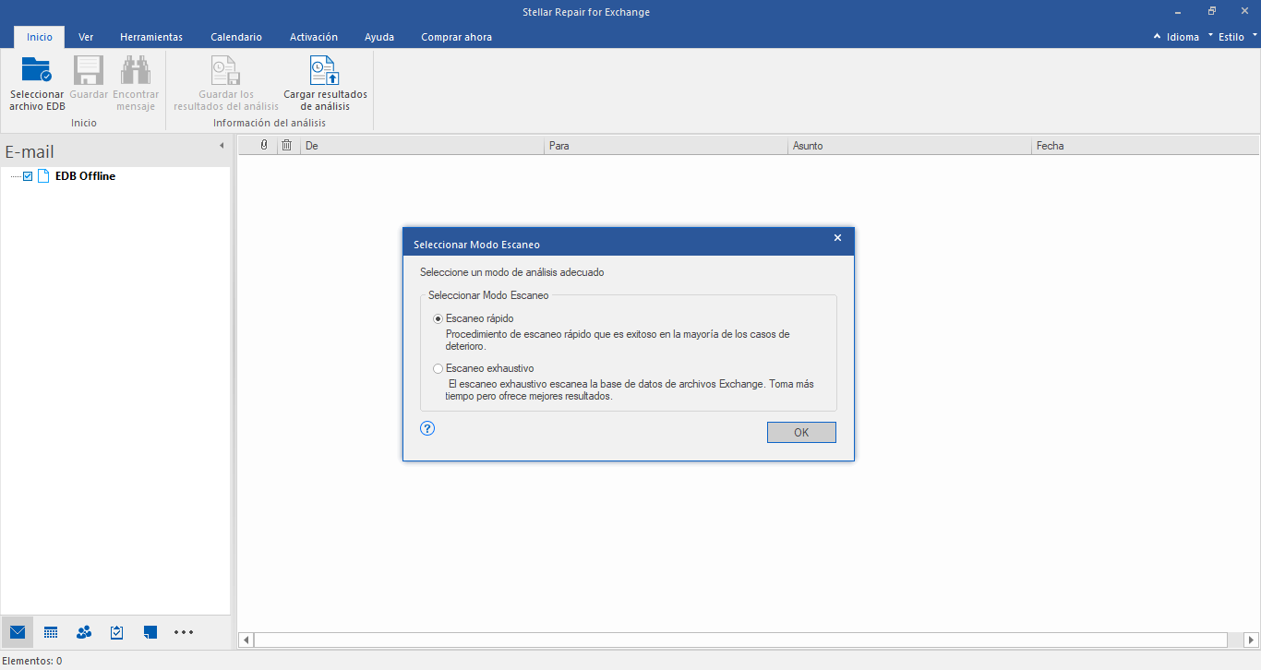Click the attachment column header icon
This screenshot has width=1261, height=670.
click(x=264, y=145)
